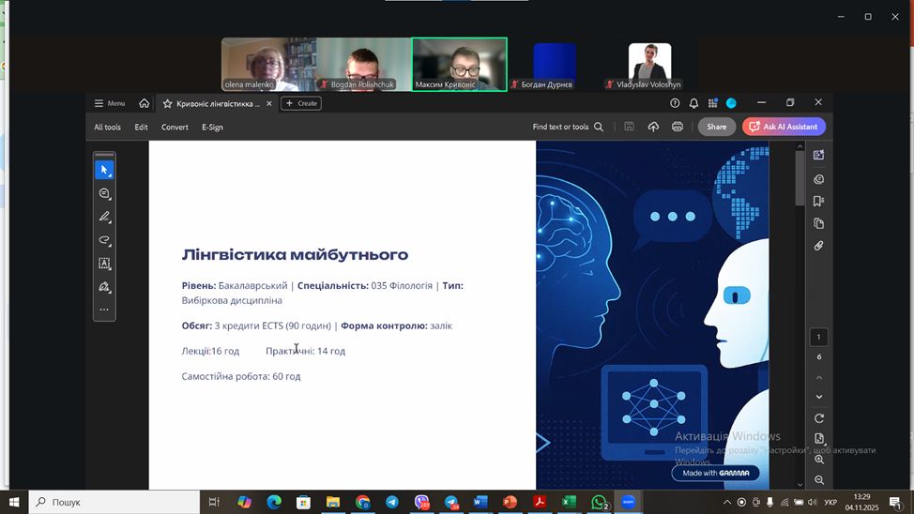The image size is (914, 514).
Task: Open the E-Sign menu
Action: click(212, 127)
